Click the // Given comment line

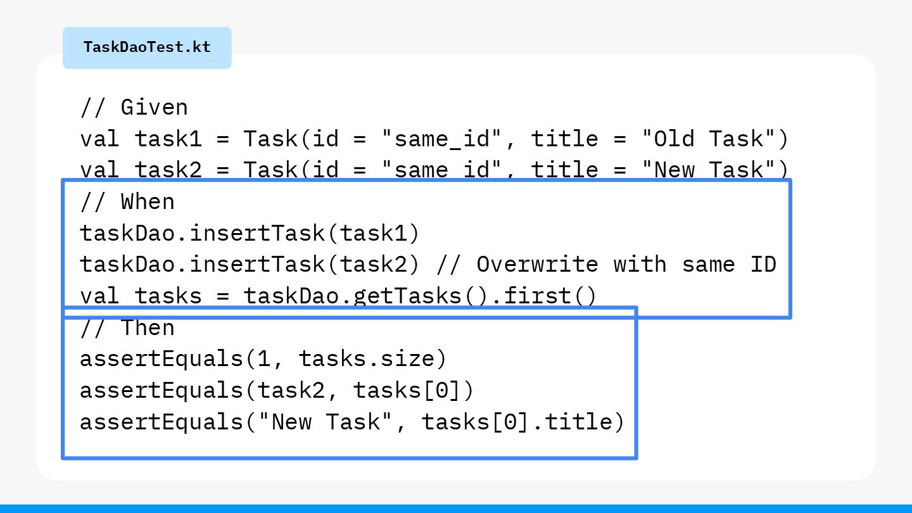click(134, 107)
